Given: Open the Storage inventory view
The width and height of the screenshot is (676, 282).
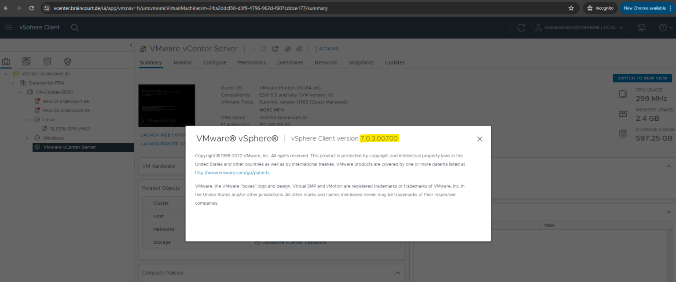Looking at the screenshot, I should 47,61.
